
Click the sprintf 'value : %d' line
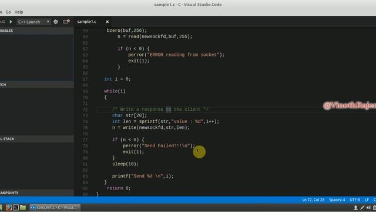coord(166,121)
